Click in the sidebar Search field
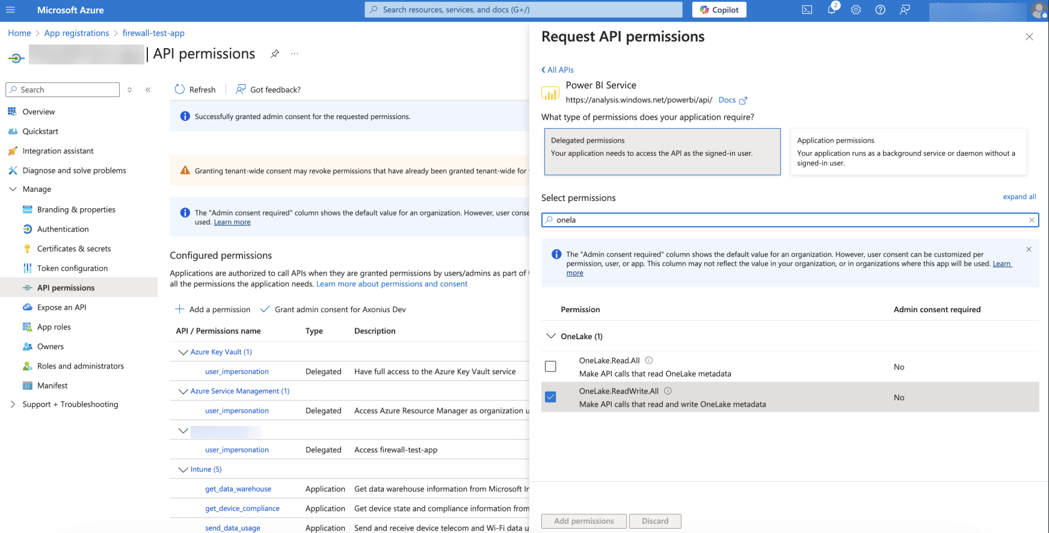Image resolution: width=1049 pixels, height=533 pixels. click(x=63, y=90)
